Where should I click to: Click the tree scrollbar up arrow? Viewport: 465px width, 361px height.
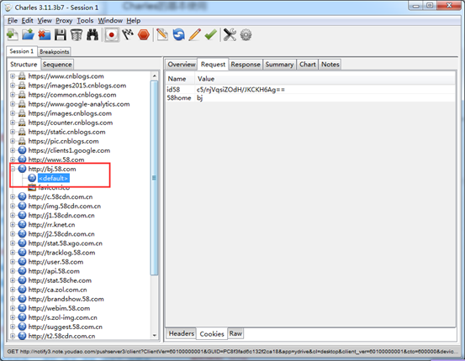point(154,76)
